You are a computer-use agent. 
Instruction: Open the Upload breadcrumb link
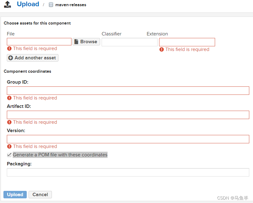(28, 4)
